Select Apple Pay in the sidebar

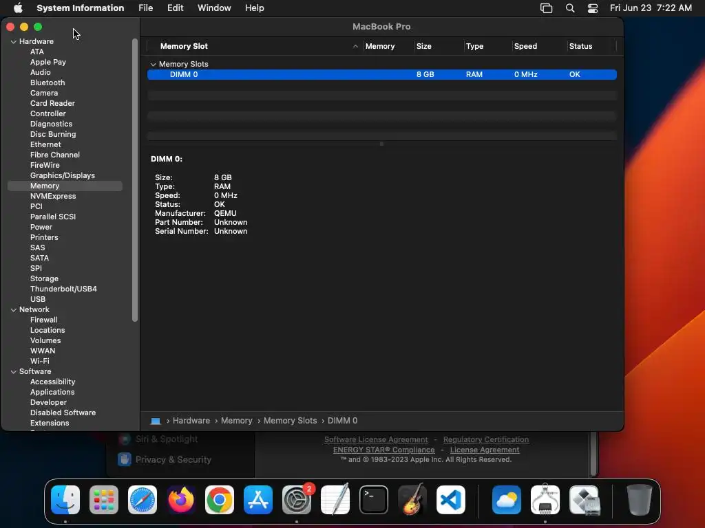[48, 62]
